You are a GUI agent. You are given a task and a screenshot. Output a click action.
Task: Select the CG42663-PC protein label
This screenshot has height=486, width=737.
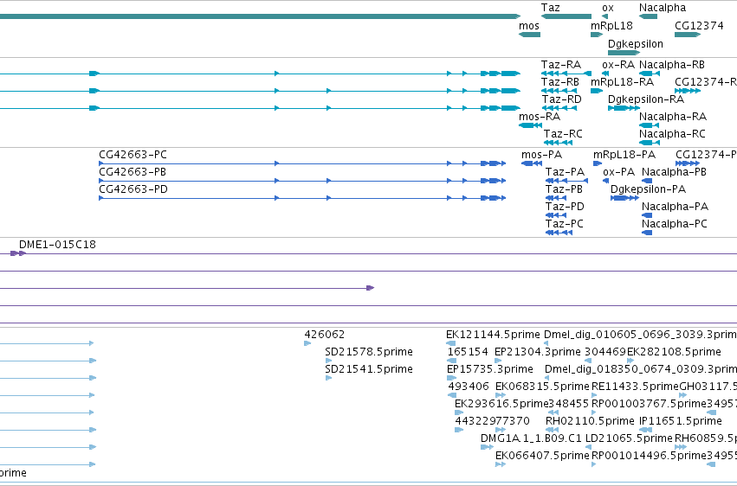pyautogui.click(x=133, y=154)
